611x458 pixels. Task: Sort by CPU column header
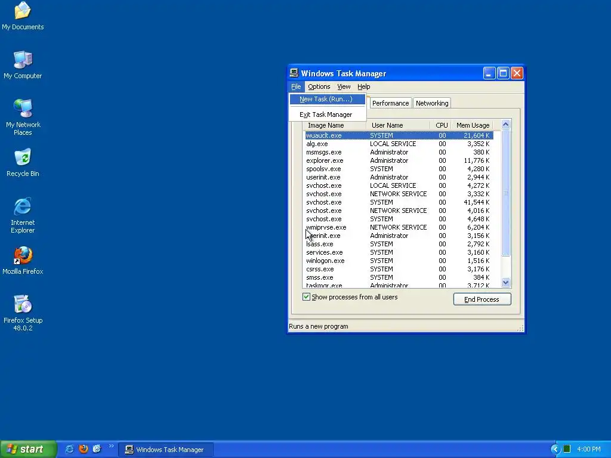pos(440,125)
